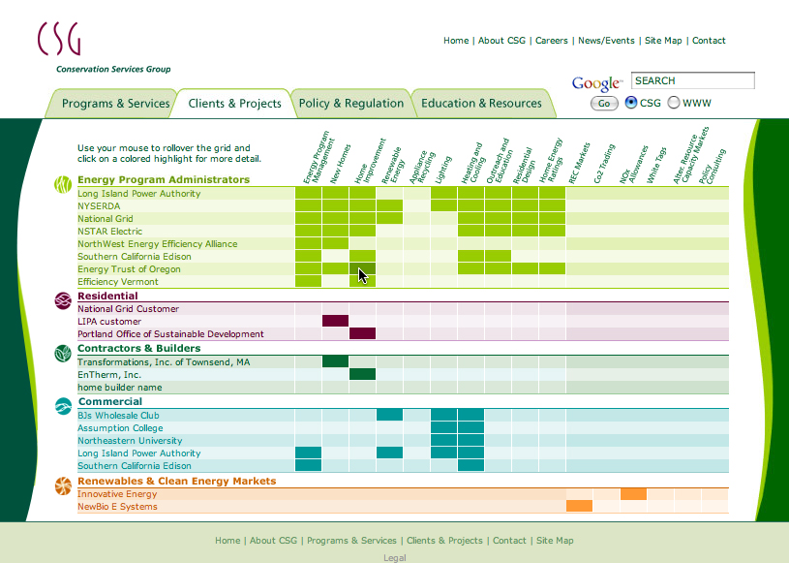Click the Go search button
Viewport: 789px width, 563px height.
604,104
